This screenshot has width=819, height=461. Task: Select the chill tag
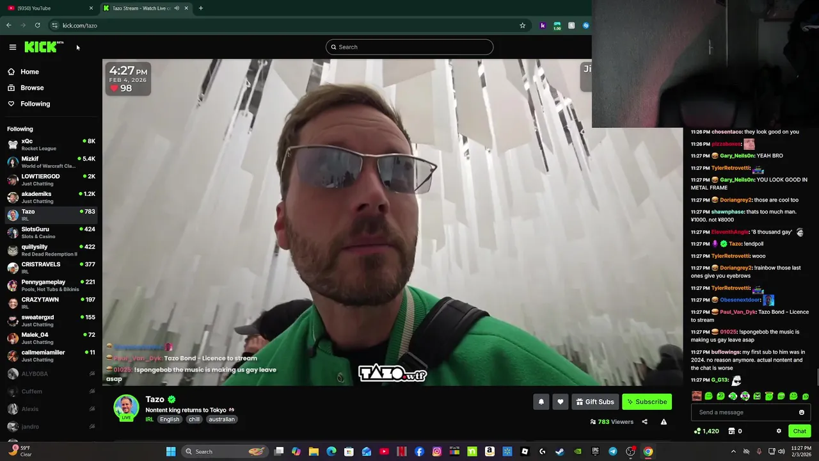[x=194, y=419]
